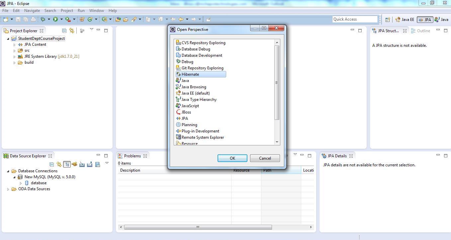Click the perspective list vertical scrollbar thumb

pos(277,83)
